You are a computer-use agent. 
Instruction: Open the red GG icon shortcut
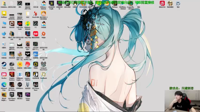point(4,74)
